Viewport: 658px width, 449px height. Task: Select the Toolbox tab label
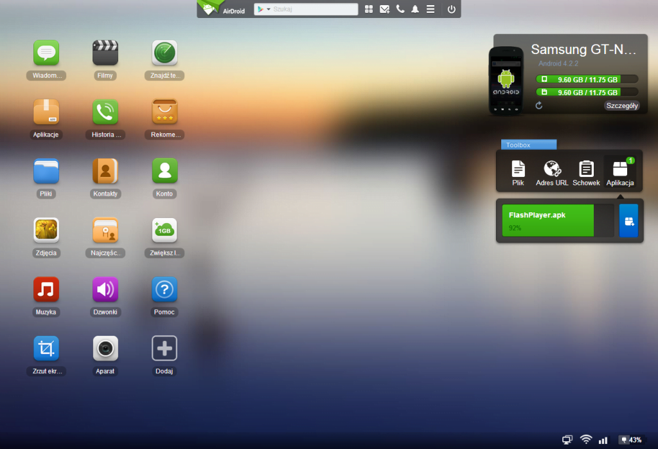point(529,145)
